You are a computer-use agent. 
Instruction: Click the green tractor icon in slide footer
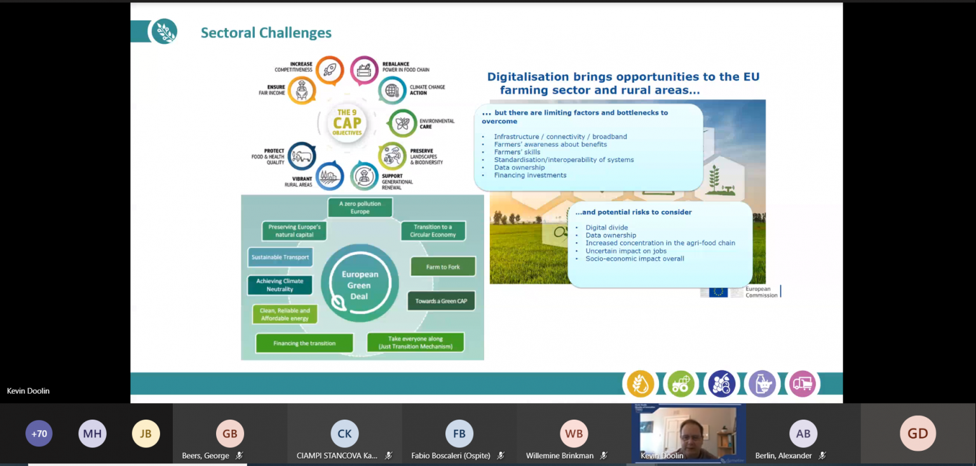[x=681, y=384]
